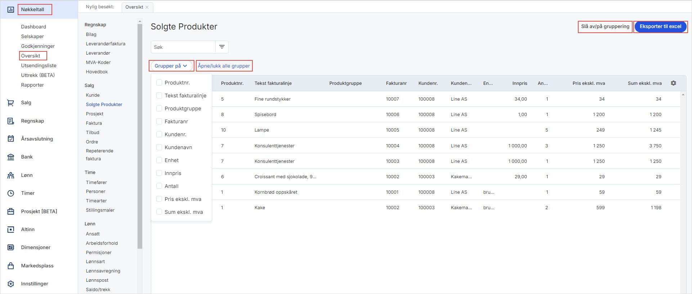Tick the Sum ekskl. mva checkbox
The height and width of the screenshot is (294, 692).
click(159, 212)
